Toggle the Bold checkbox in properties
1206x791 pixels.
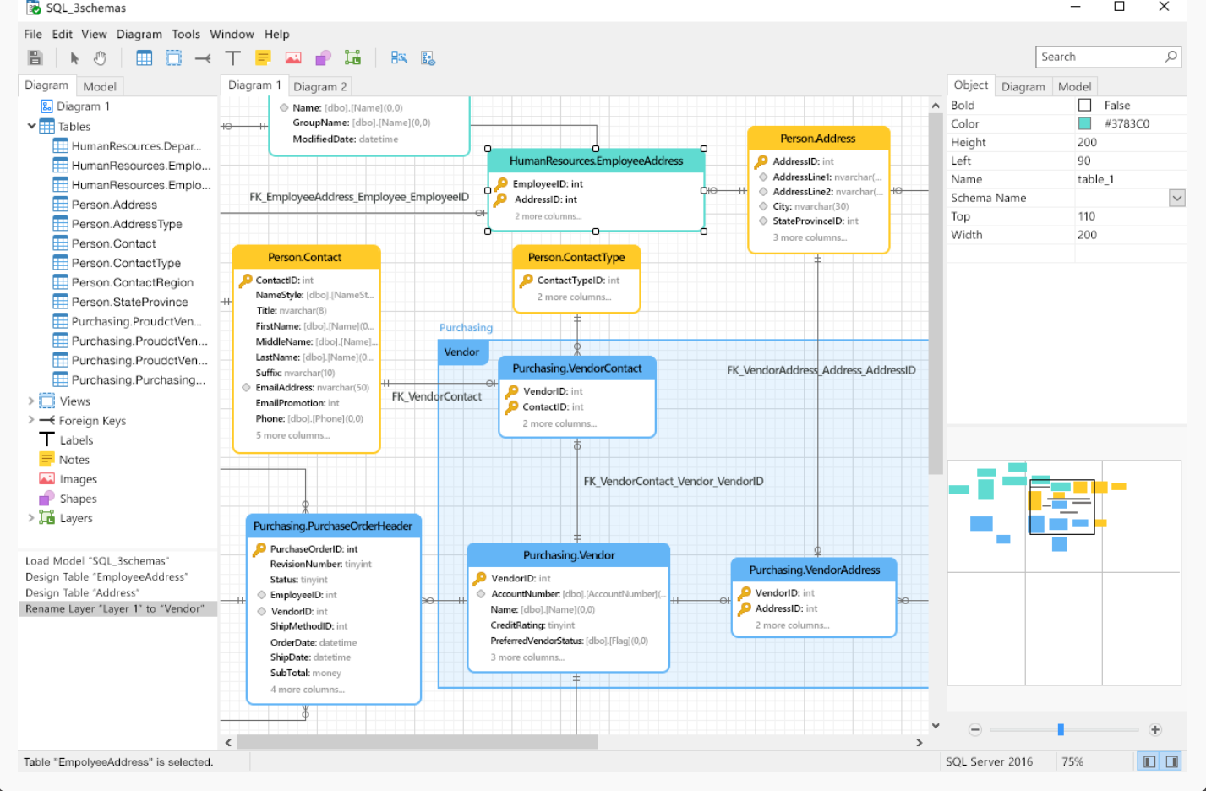1084,105
